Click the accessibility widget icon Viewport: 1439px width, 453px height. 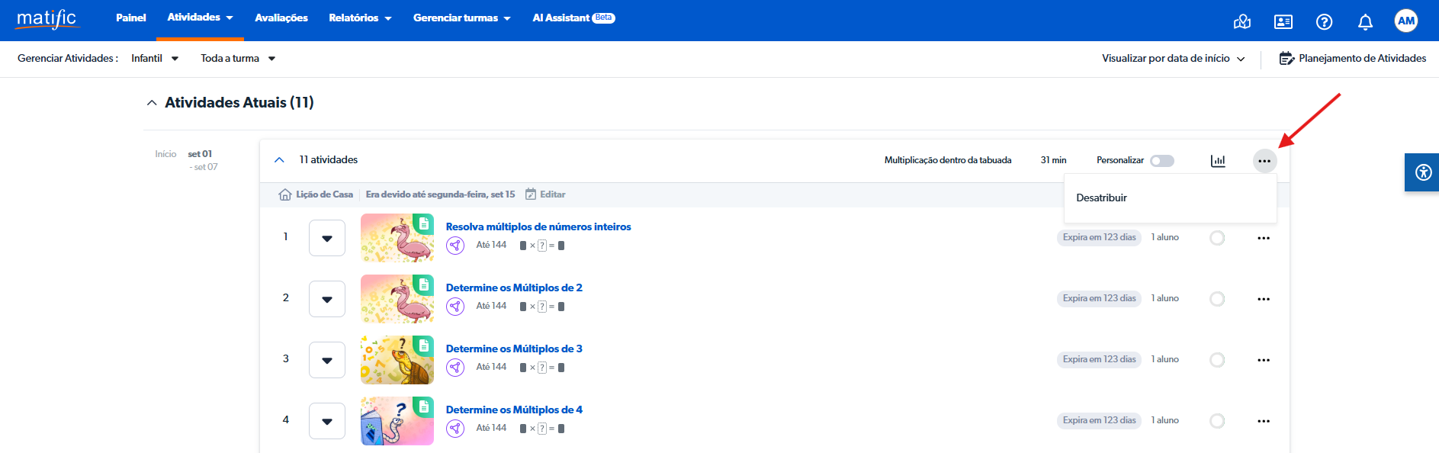[1423, 172]
